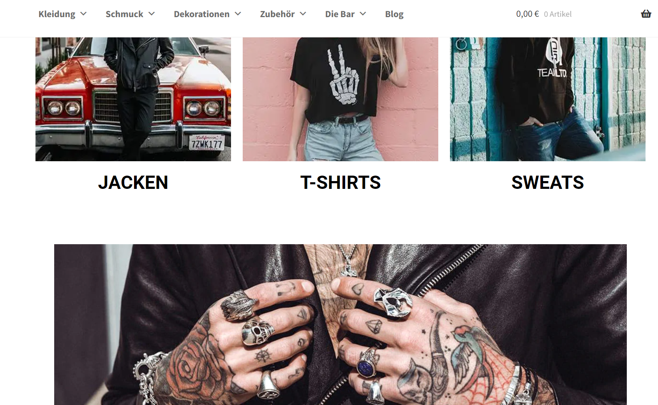The image size is (658, 405).
Task: Select the Schmuck navigation item
Action: tap(124, 14)
